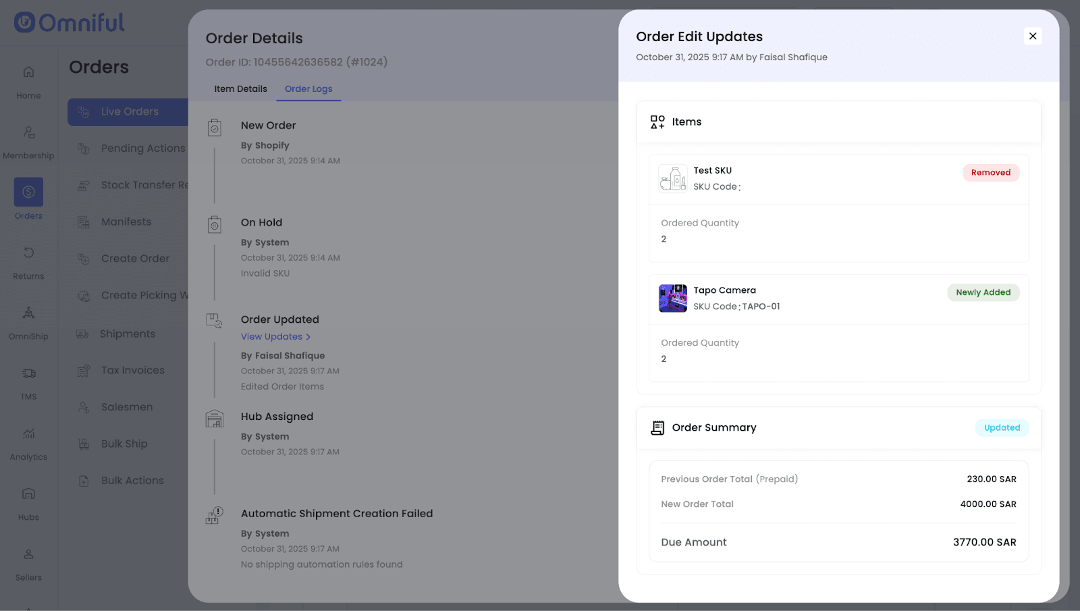
Task: Click the Omniful logo
Action: [x=70, y=23]
